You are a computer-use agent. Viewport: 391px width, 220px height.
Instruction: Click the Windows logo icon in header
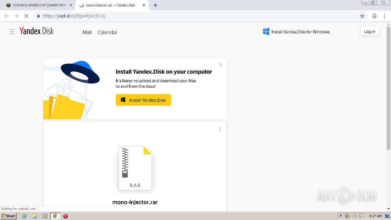(266, 31)
